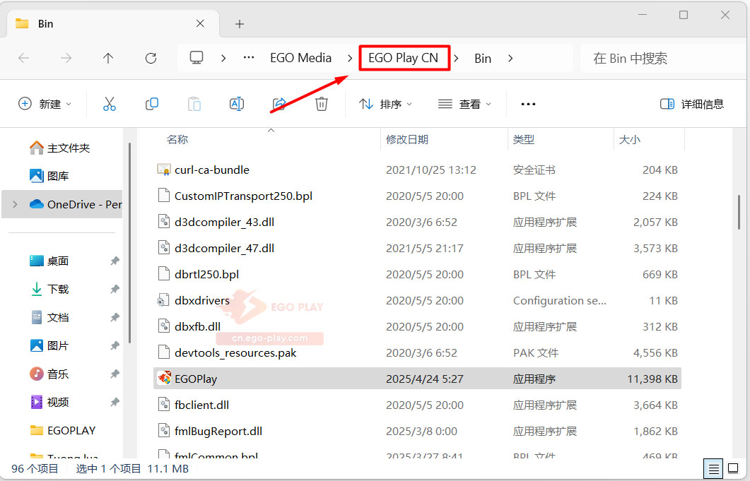Click the Share icon in toolbar
The image size is (750, 481).
[x=279, y=104]
